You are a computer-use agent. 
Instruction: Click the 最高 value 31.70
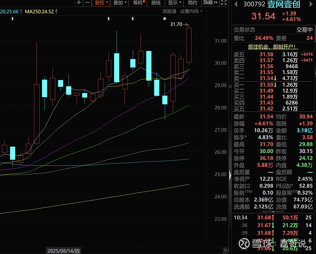[266, 144]
